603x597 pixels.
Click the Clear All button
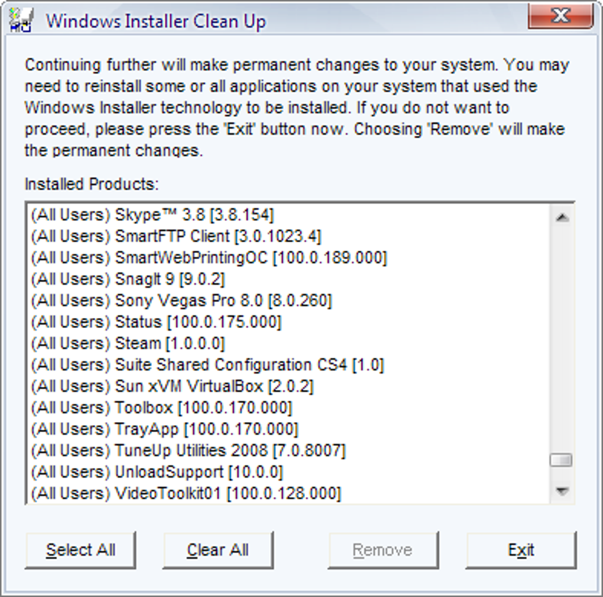coord(218,550)
